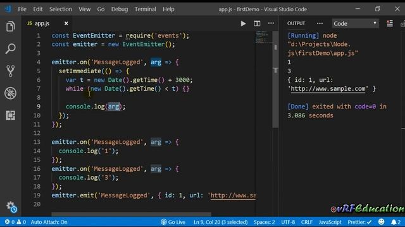
Task: Open the Terminal menu
Action: pyautogui.click(x=145, y=9)
